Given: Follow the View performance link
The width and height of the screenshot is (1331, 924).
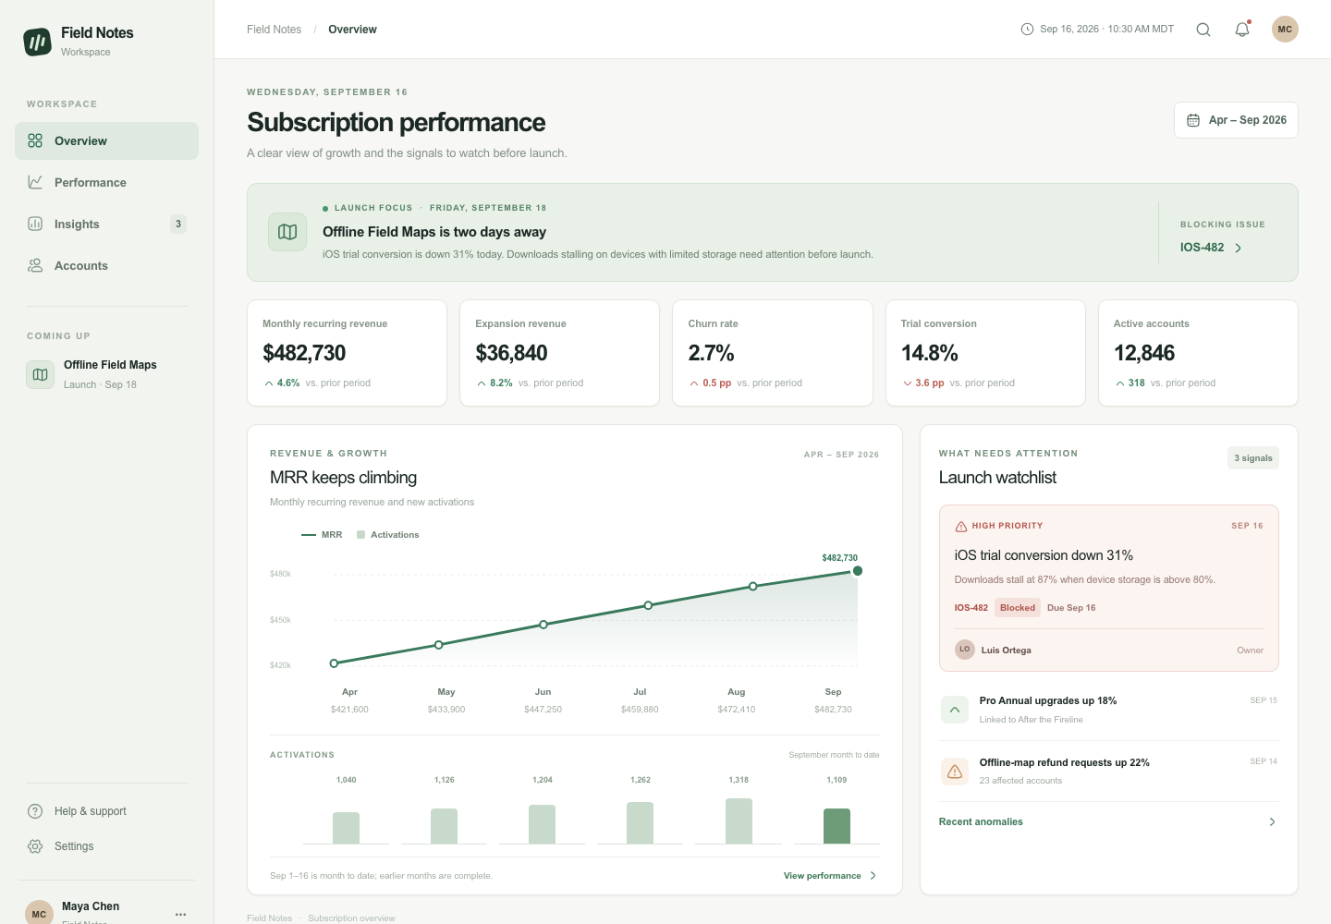Looking at the screenshot, I should coord(831,876).
